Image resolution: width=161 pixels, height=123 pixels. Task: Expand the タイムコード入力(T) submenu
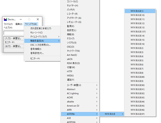click(x=42, y=37)
